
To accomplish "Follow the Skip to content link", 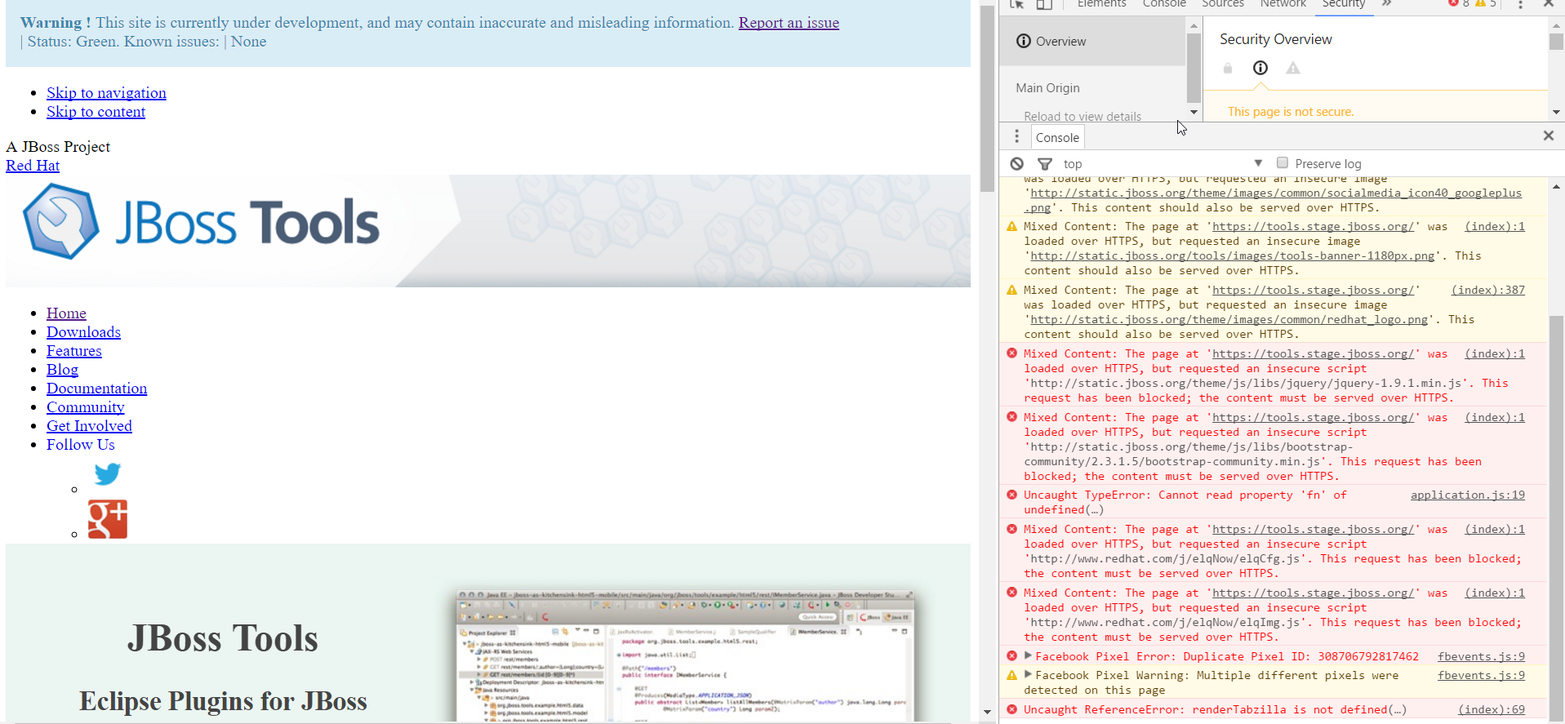I will (x=96, y=112).
